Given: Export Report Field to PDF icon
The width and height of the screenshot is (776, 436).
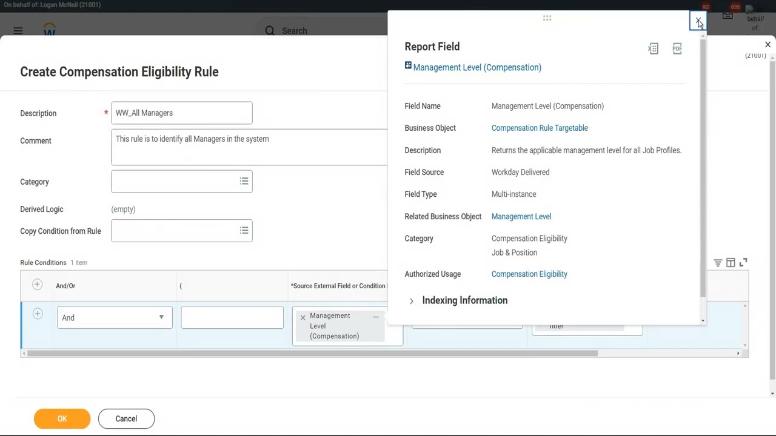Looking at the screenshot, I should point(677,48).
